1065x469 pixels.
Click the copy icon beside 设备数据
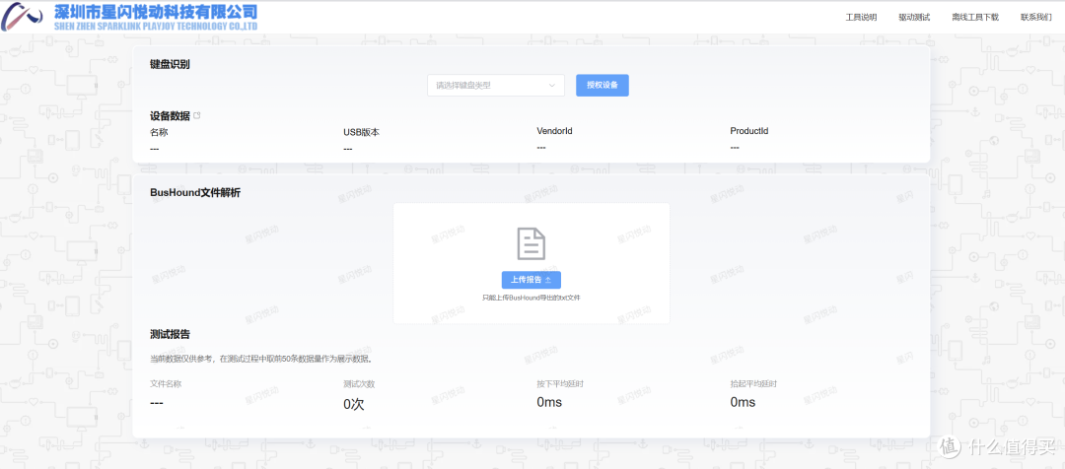[197, 115]
